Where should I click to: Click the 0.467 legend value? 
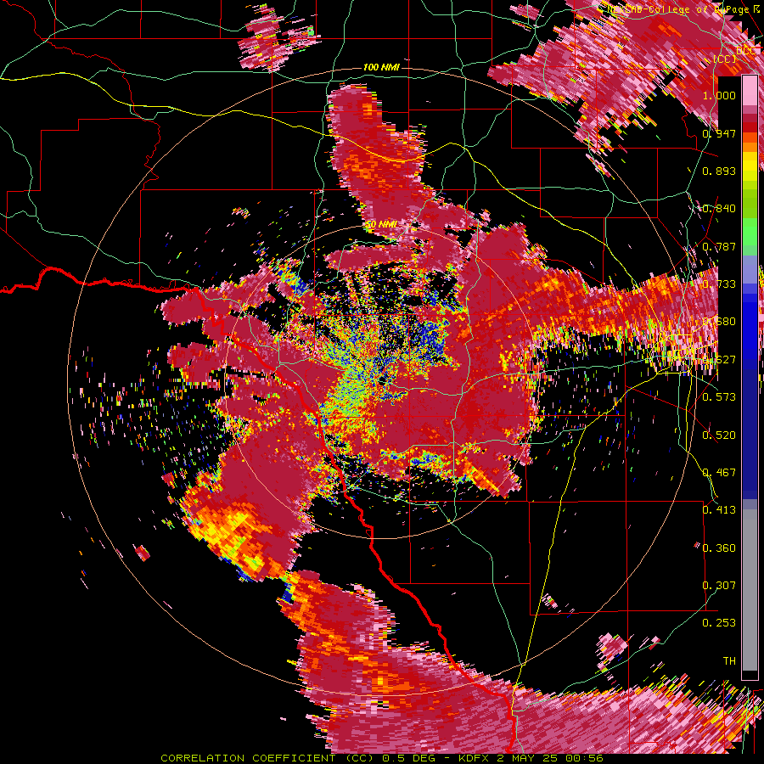(719, 473)
